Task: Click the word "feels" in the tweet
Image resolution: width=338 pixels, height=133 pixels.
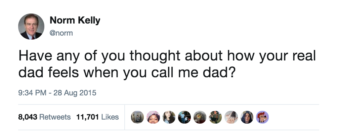Action: click(x=64, y=73)
